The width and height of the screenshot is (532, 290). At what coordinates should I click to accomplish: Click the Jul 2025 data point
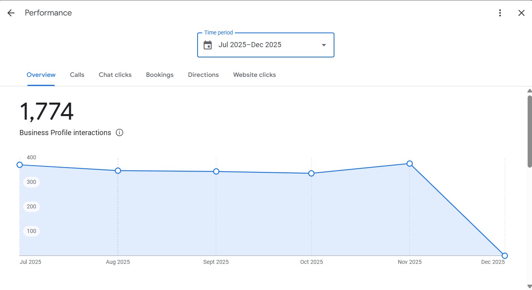(19, 165)
